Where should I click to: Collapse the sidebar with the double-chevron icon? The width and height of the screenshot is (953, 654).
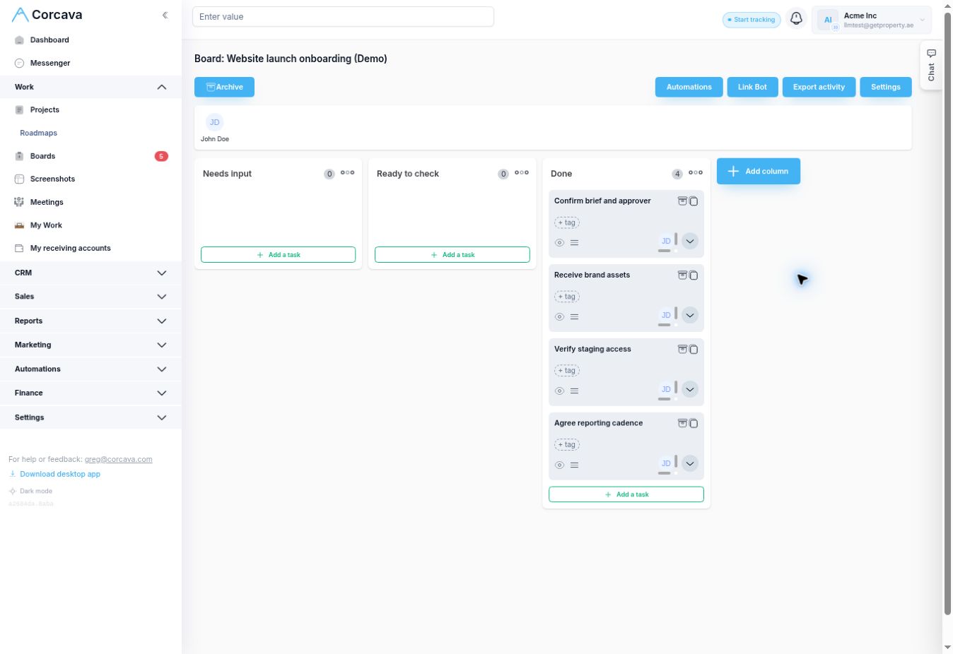(x=165, y=15)
